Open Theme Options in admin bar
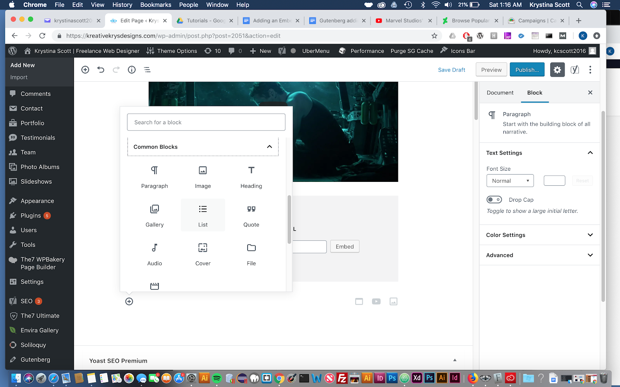 (172, 51)
